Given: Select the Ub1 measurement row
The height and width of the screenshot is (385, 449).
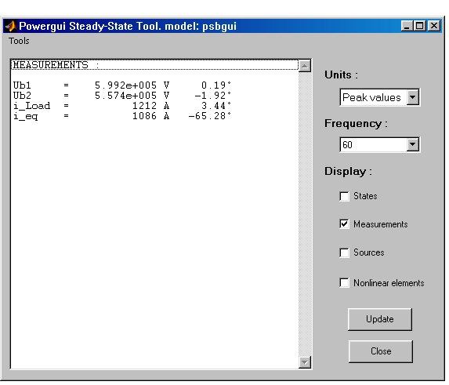Looking at the screenshot, I should 154,85.
